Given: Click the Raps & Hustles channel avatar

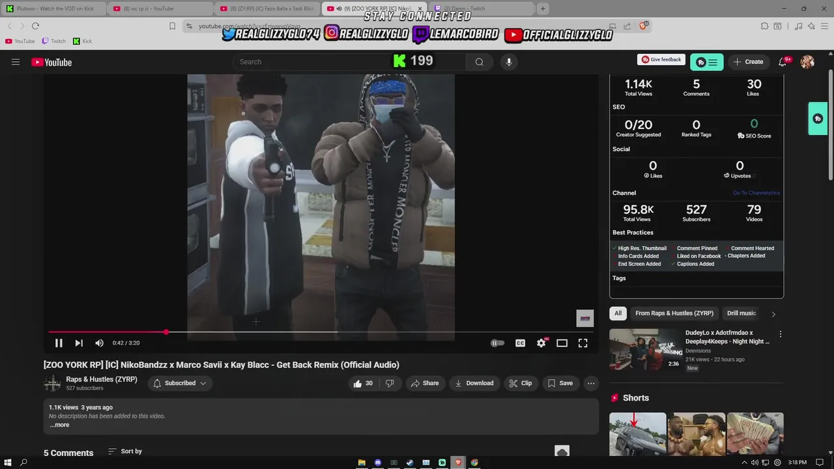Looking at the screenshot, I should tap(52, 383).
